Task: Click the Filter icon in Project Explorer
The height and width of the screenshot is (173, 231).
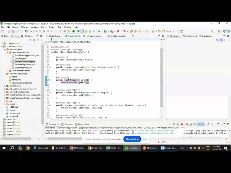Action: pos(38,40)
